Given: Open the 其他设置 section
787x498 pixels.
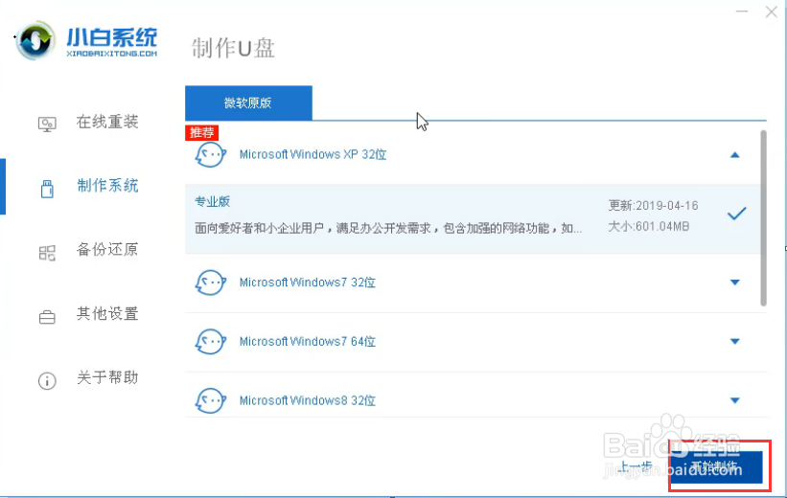Looking at the screenshot, I should point(107,313).
